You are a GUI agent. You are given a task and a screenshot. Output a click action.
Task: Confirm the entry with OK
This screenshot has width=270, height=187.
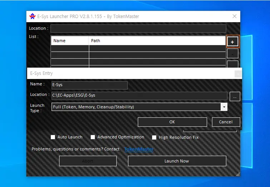tap(172, 122)
